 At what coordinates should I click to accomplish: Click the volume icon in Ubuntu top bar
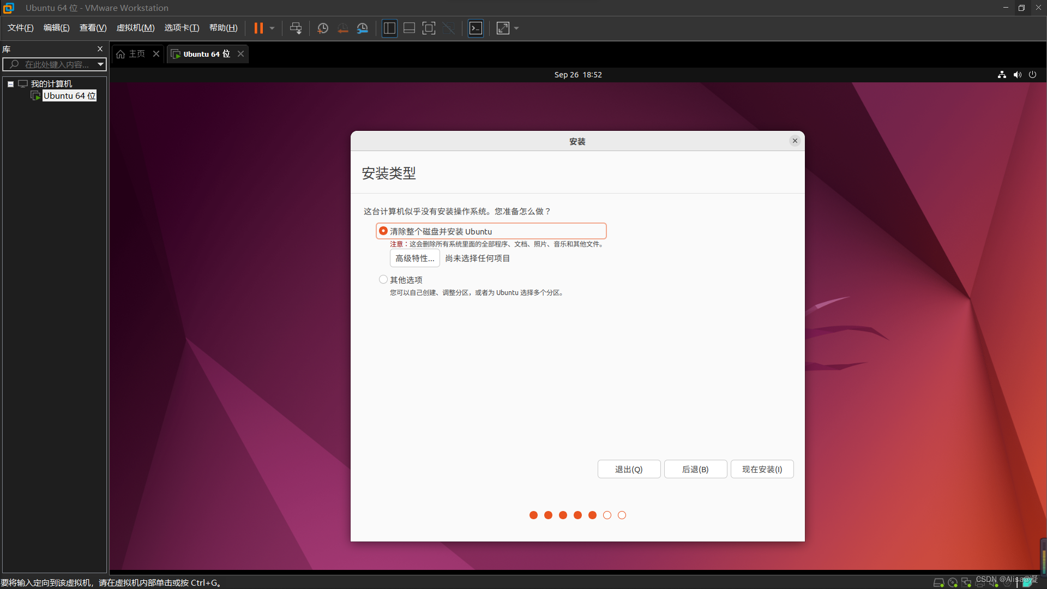(x=1017, y=75)
